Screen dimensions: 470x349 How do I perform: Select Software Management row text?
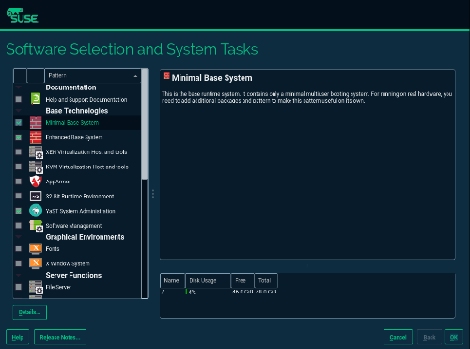(x=73, y=226)
